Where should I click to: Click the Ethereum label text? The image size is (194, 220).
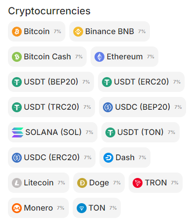[125, 57]
